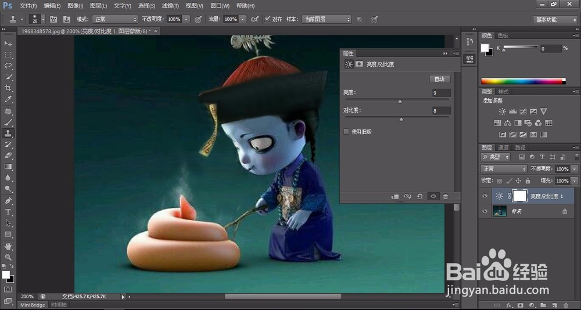Add a Curves adjustment from Adjustments panel
This screenshot has width=581, height=310.
click(x=523, y=111)
